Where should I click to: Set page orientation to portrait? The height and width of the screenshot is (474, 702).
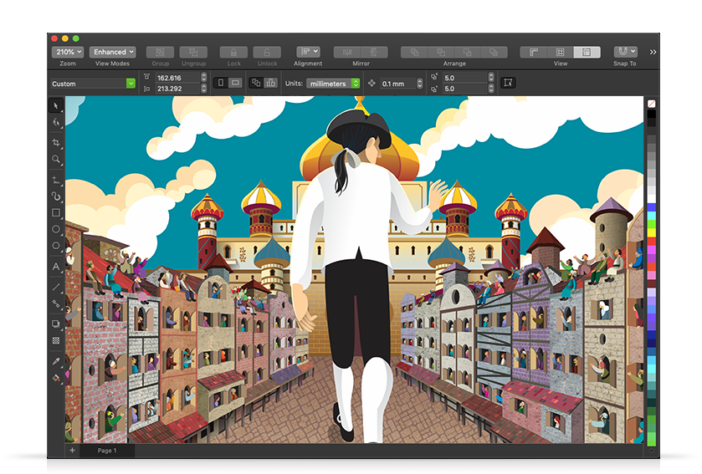point(221,83)
